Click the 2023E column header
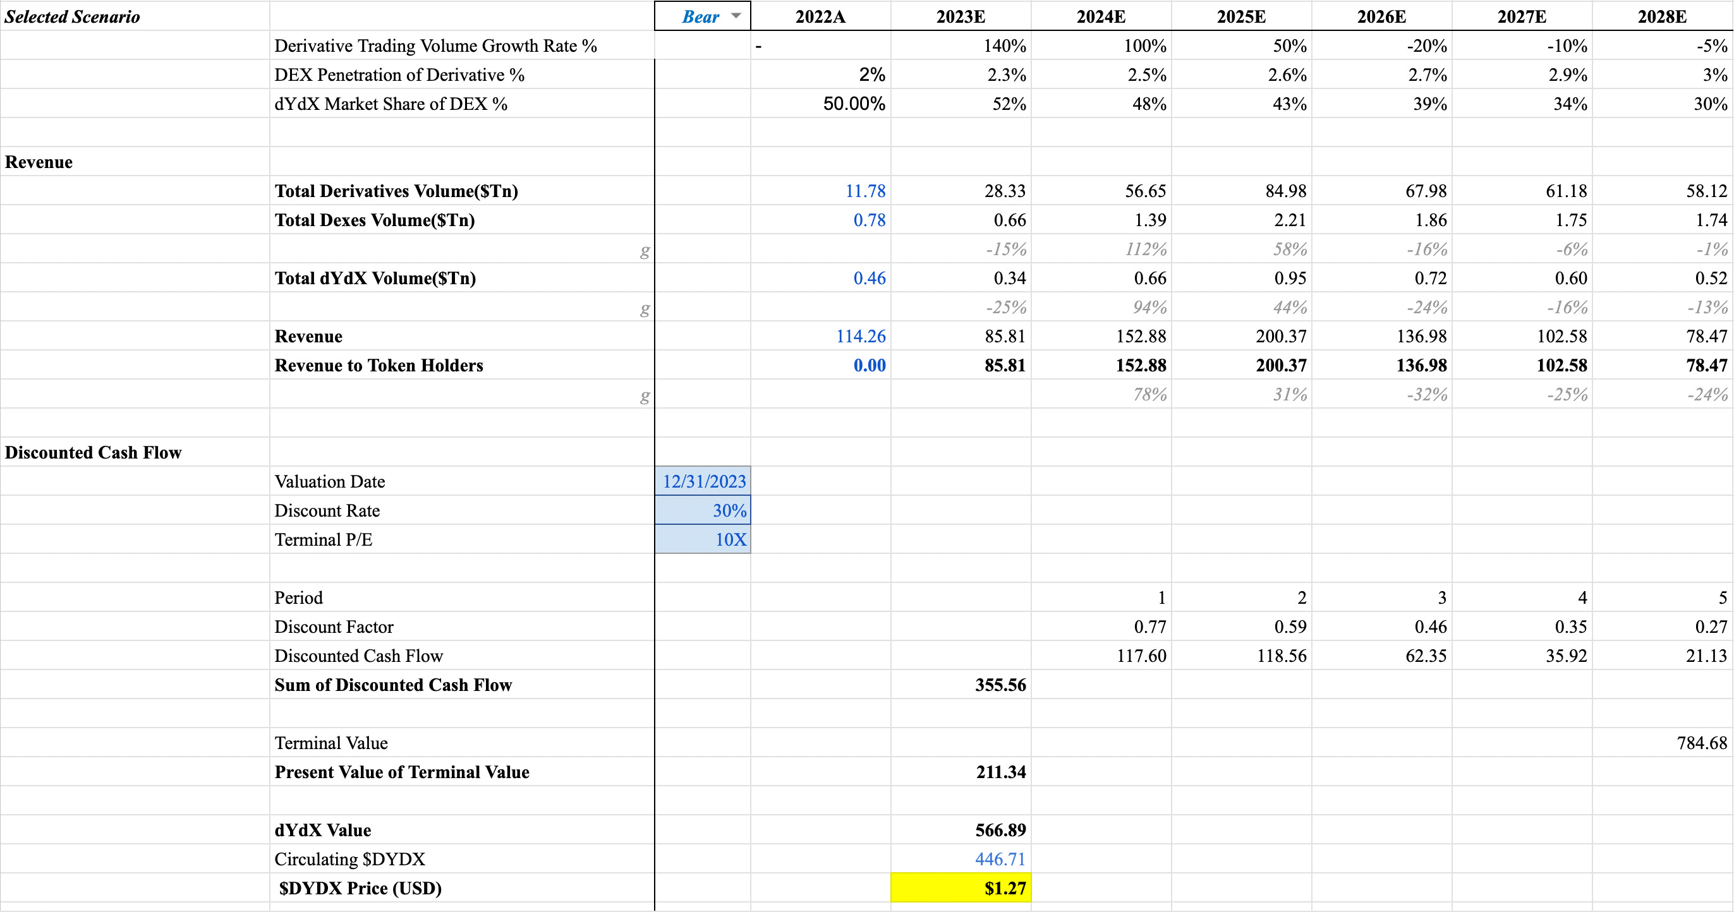1734x912 pixels. (x=961, y=16)
